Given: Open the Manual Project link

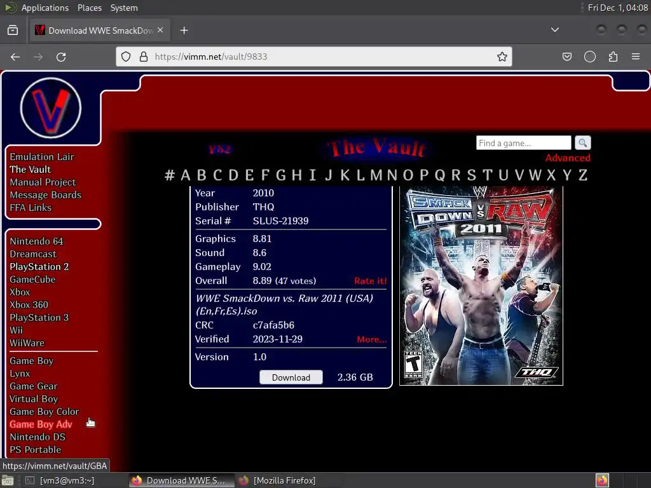Looking at the screenshot, I should click(43, 182).
